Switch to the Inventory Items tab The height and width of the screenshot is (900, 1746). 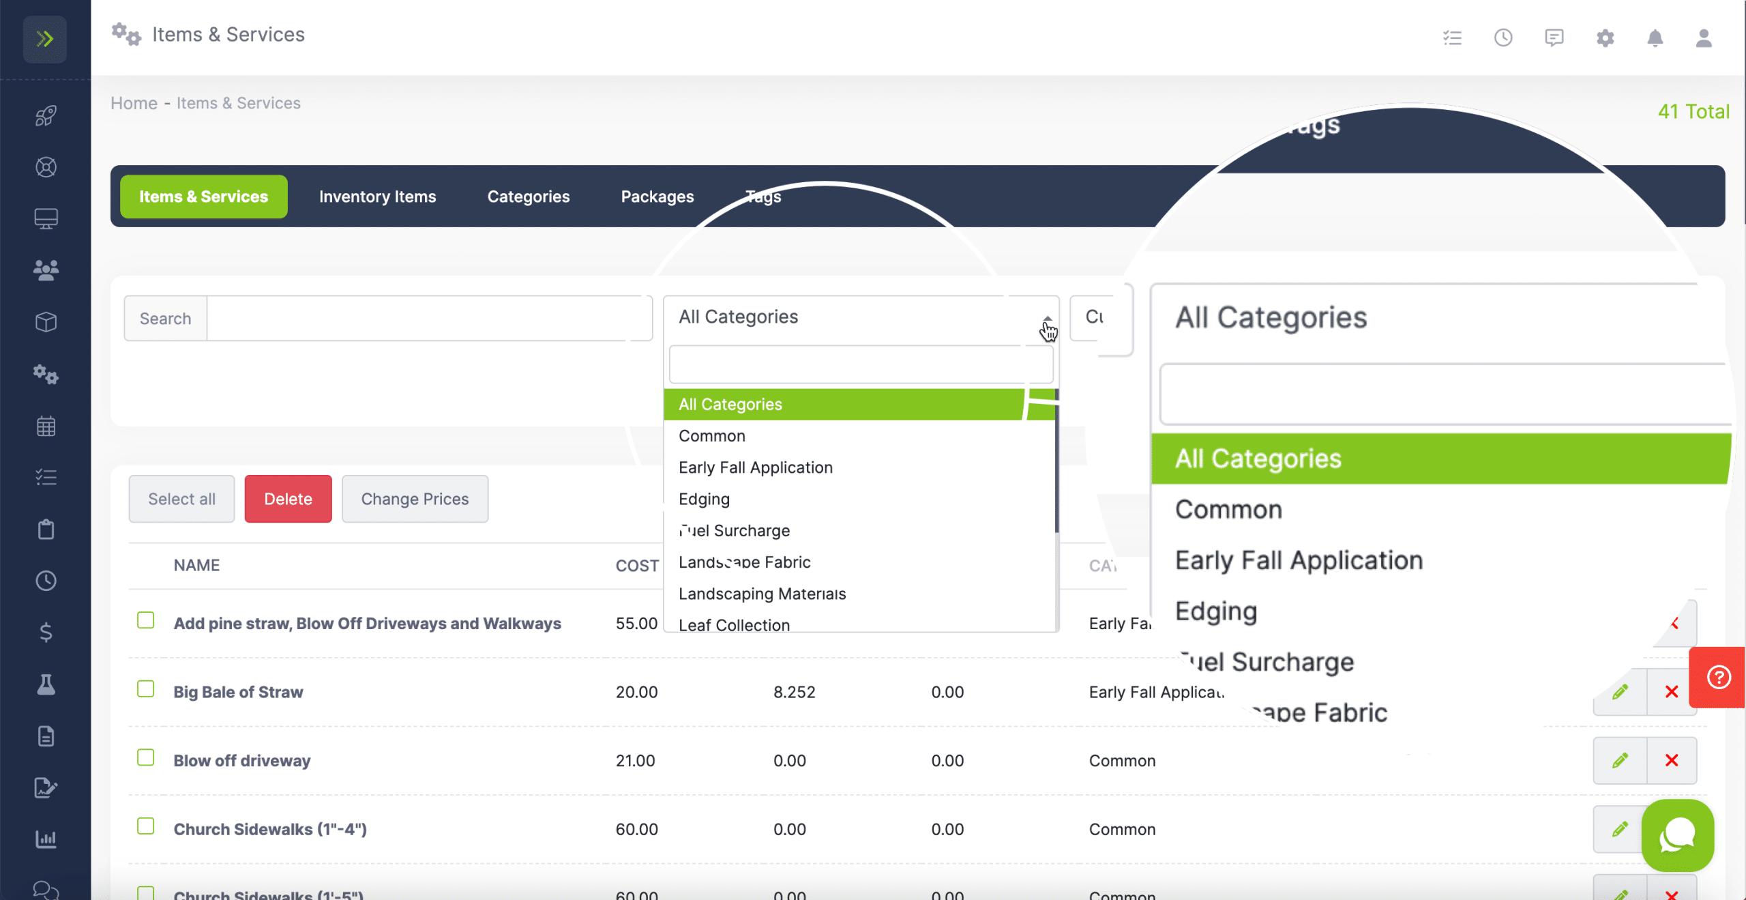coord(377,197)
